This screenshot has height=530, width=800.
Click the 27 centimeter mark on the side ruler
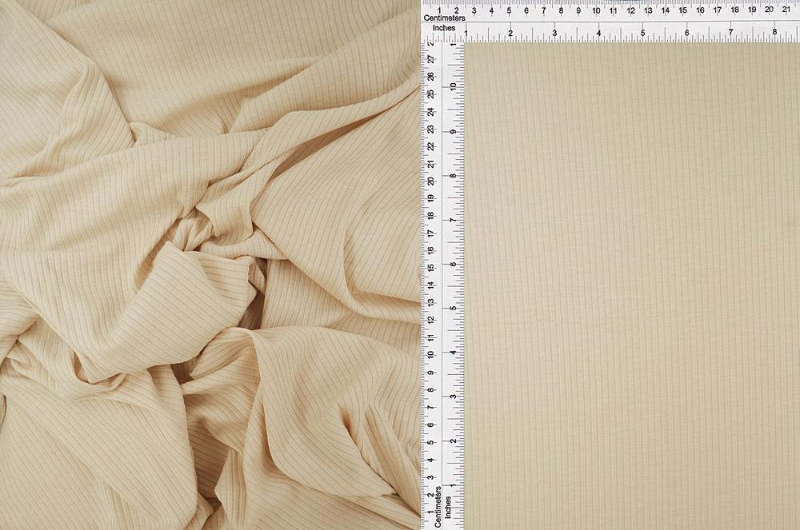(432, 59)
